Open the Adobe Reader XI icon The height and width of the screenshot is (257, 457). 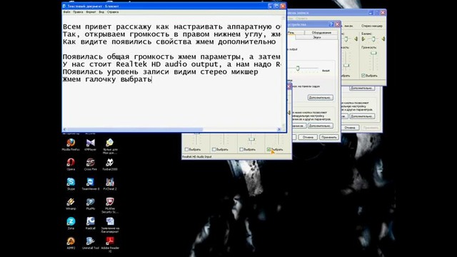coord(110,241)
